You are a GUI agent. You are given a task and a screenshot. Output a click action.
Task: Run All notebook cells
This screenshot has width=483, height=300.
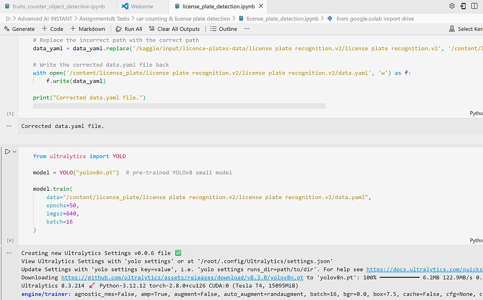pyautogui.click(x=129, y=29)
